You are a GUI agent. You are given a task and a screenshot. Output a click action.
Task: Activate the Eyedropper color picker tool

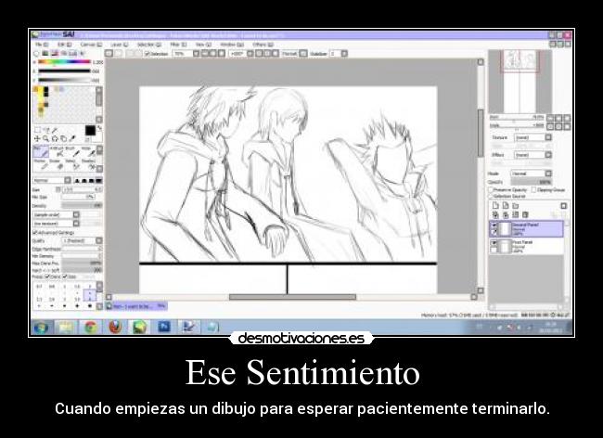[x=72, y=138]
